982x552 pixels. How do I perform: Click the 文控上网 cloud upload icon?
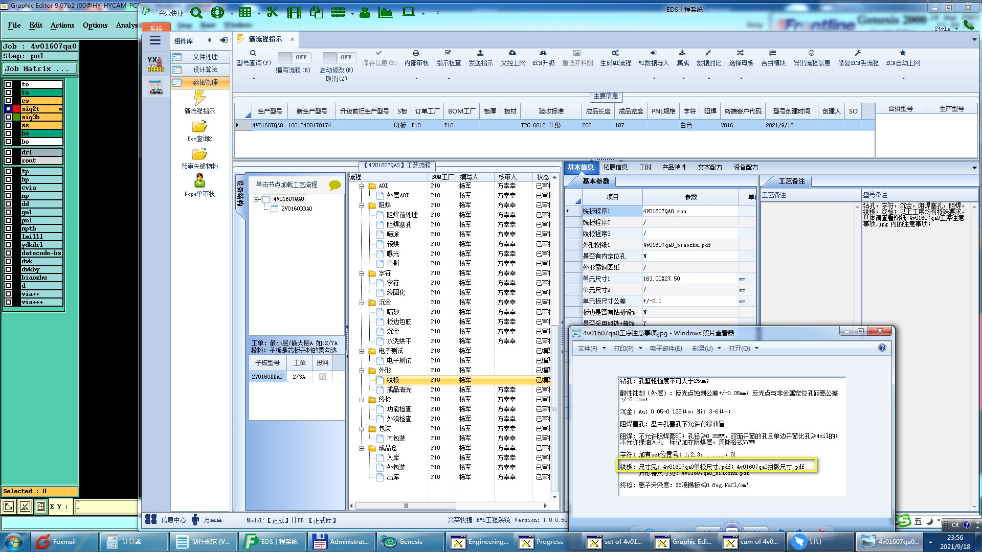point(512,53)
